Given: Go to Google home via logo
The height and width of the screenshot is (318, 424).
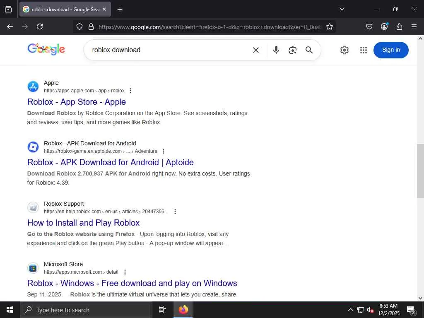Looking at the screenshot, I should 46,49.
